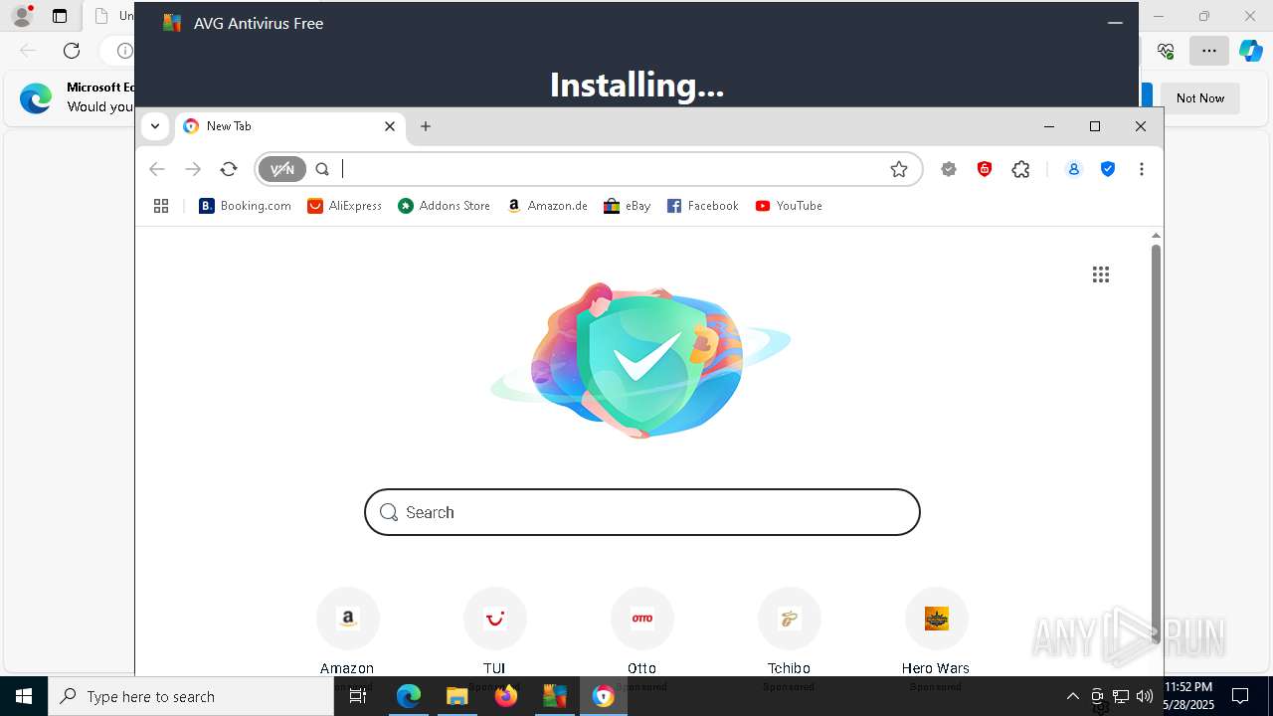Open Edge Settings and more menu
Viewport: 1273px width, 716px height.
tap(1209, 50)
